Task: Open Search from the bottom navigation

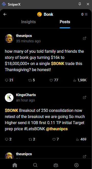Action: click(x=35, y=165)
